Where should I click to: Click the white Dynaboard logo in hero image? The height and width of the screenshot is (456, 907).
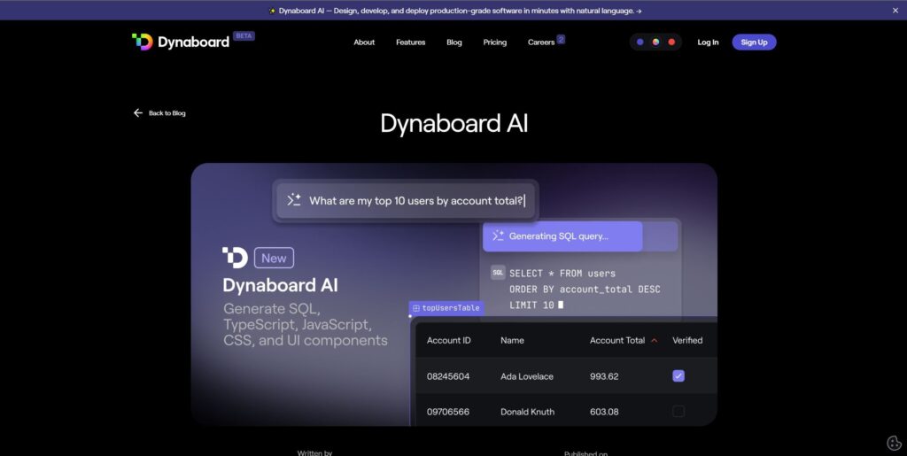pyautogui.click(x=235, y=258)
